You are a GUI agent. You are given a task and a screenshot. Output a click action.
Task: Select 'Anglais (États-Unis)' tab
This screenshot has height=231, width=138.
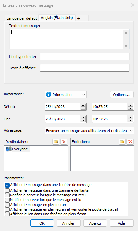[57, 18]
